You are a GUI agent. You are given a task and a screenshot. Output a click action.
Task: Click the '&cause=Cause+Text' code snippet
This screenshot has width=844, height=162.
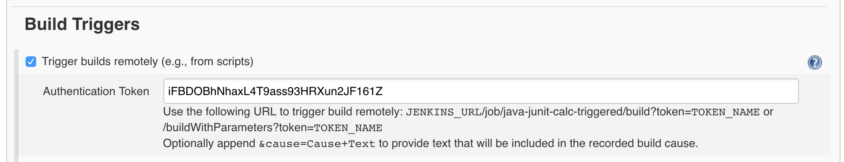tap(317, 144)
